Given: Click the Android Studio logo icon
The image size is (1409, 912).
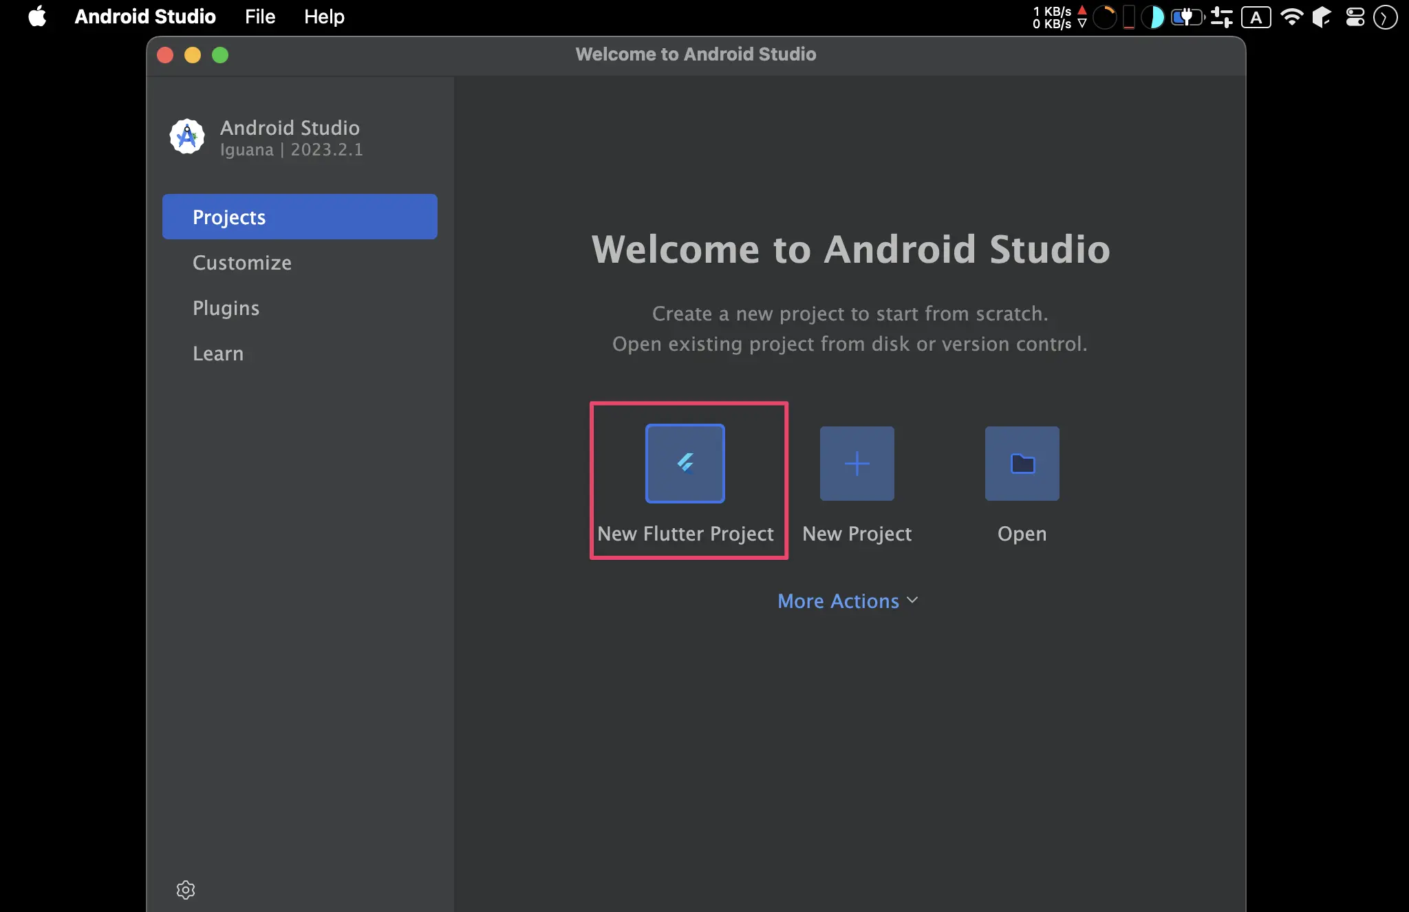Looking at the screenshot, I should (x=187, y=137).
